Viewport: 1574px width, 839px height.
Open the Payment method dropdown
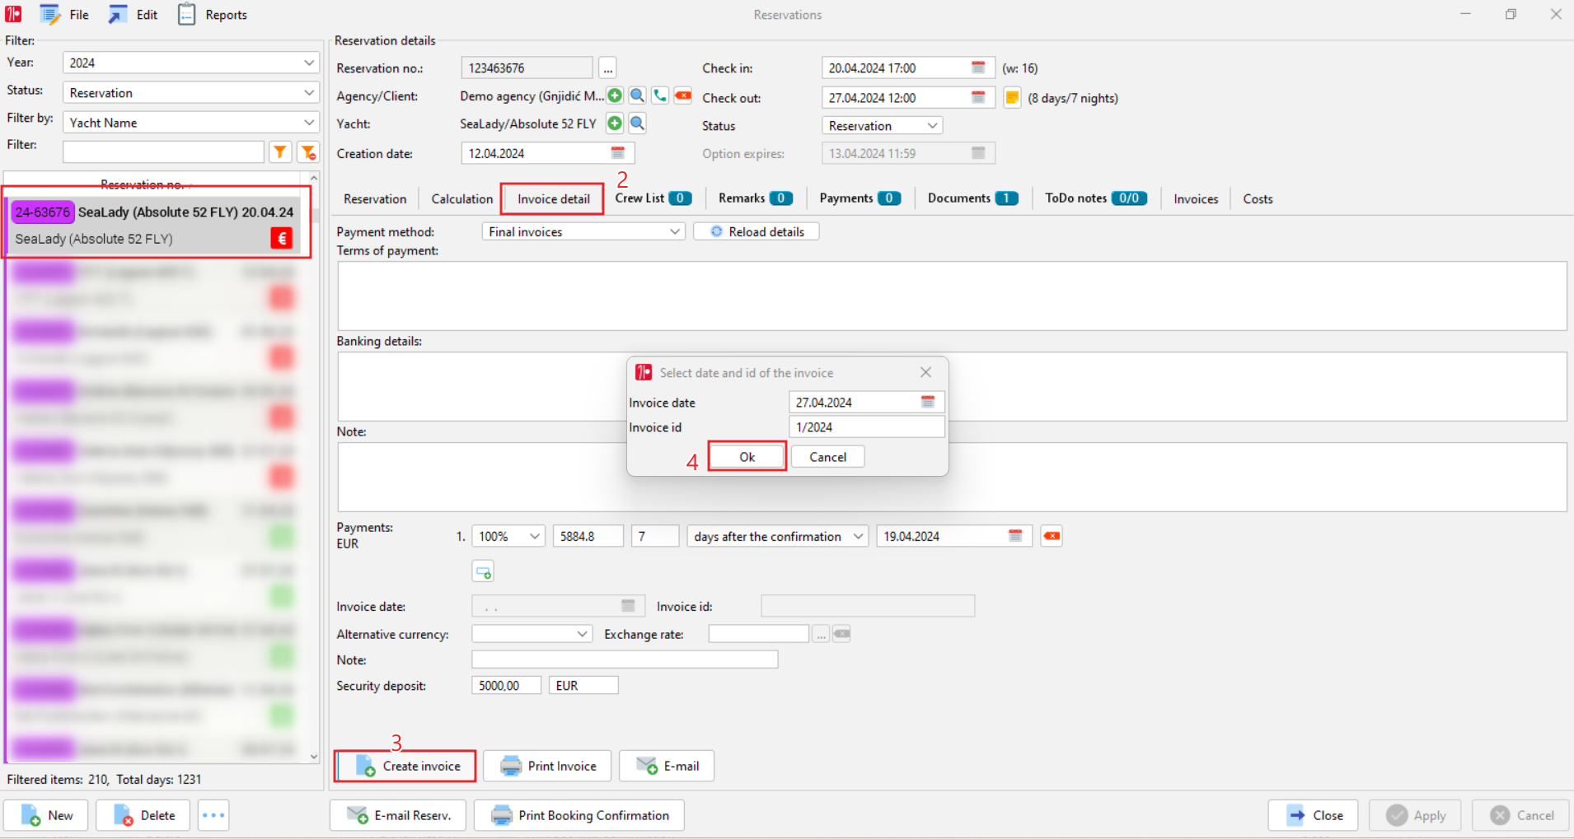click(x=673, y=231)
